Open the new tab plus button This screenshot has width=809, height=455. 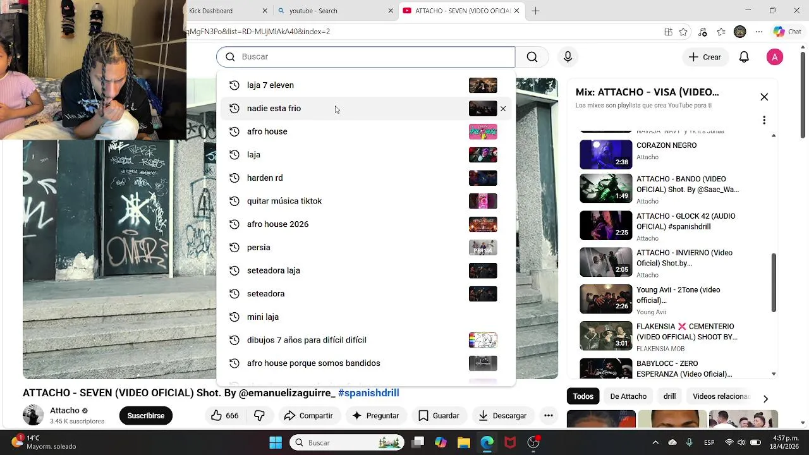535,11
